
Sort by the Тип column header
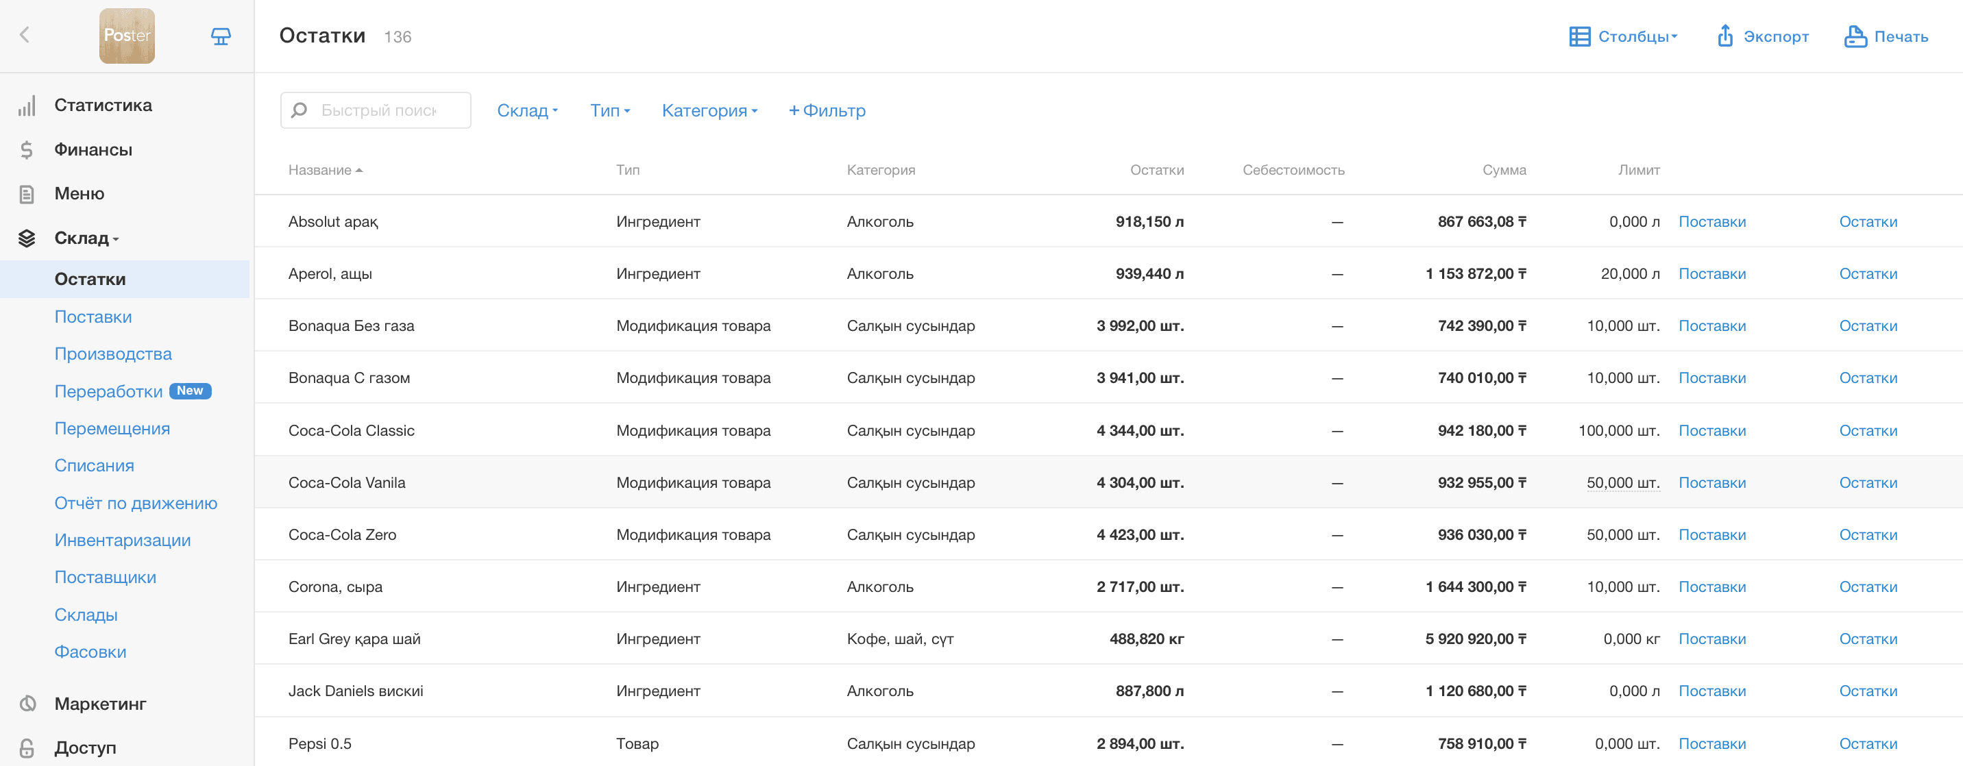click(628, 170)
